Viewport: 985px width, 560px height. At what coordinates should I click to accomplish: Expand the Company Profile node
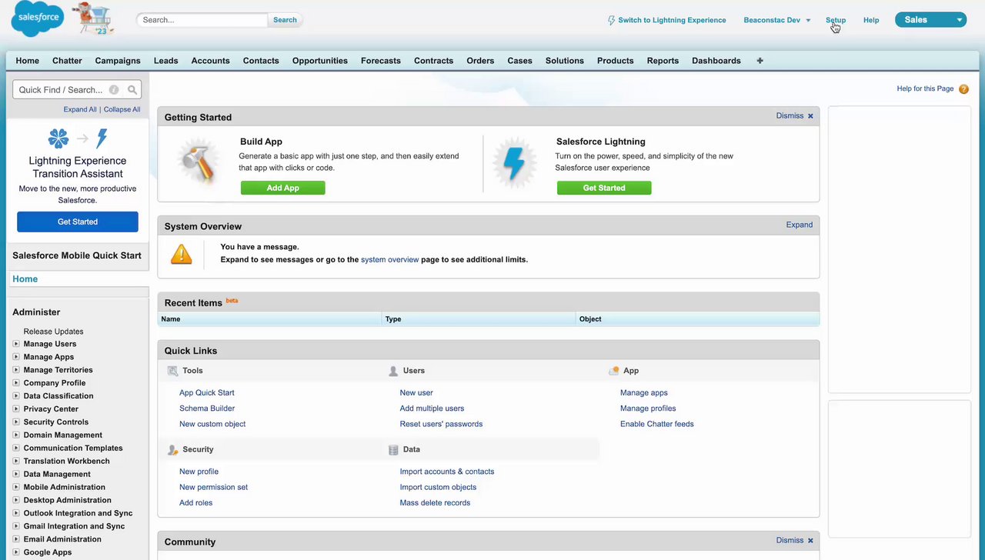point(16,383)
